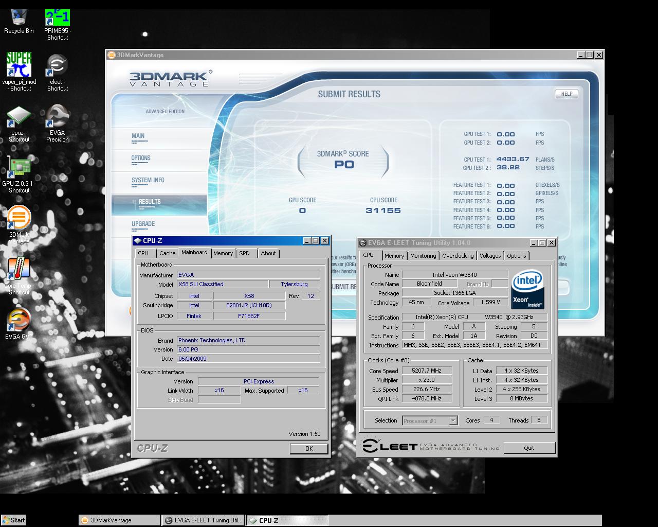Screen dimensions: 658x527
Task: Click the BIOS date 05/04/2009 field
Action: pos(248,359)
